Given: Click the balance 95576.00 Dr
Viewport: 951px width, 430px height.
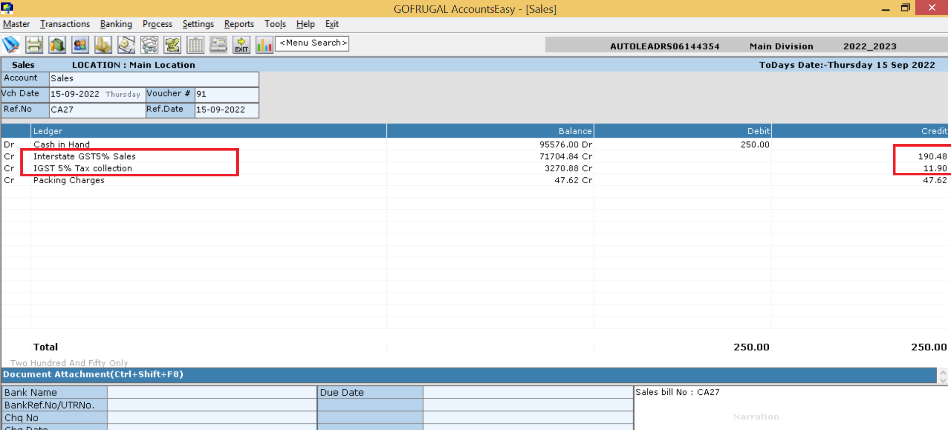Looking at the screenshot, I should (566, 145).
